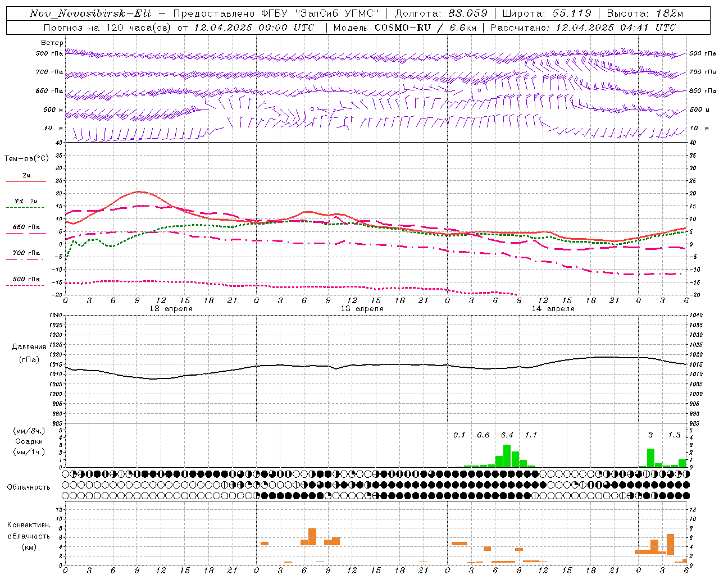The width and height of the screenshot is (719, 575).
Task: Click the 500 гПа temperature legend dotted line
Action: [25, 285]
